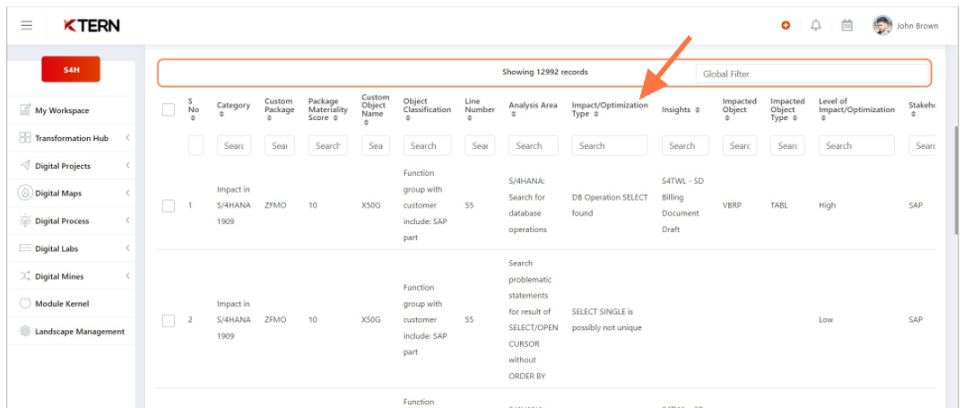Click John Brown's profile avatar
Image resolution: width=964 pixels, height=408 pixels.
click(882, 26)
